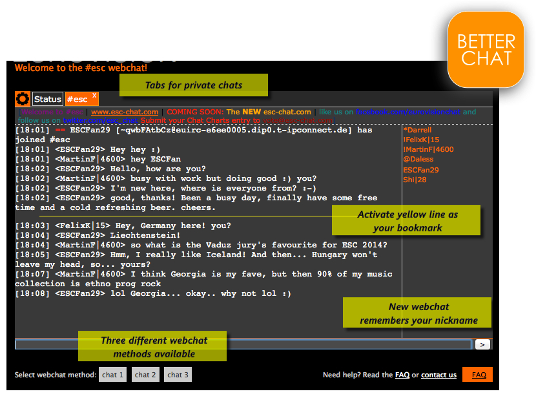
Task: Open the www.esc-chat.com link in topic
Action: pos(125,112)
